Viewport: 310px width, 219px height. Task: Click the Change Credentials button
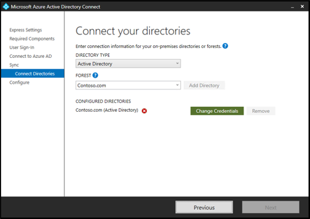(x=217, y=111)
